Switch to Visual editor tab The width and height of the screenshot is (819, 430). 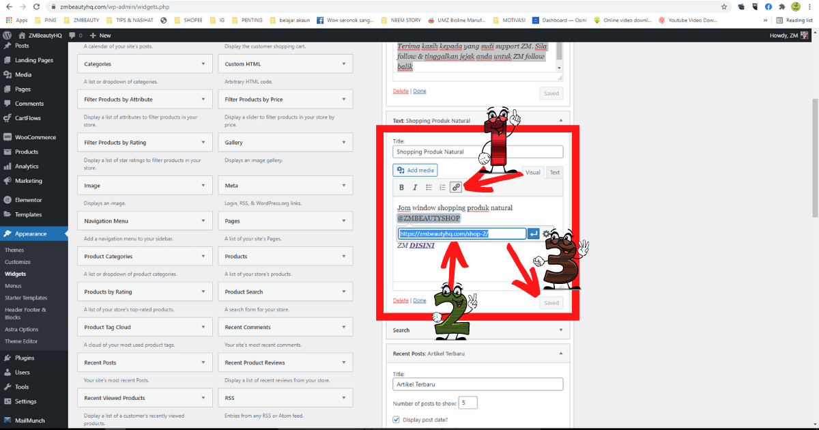pos(533,173)
